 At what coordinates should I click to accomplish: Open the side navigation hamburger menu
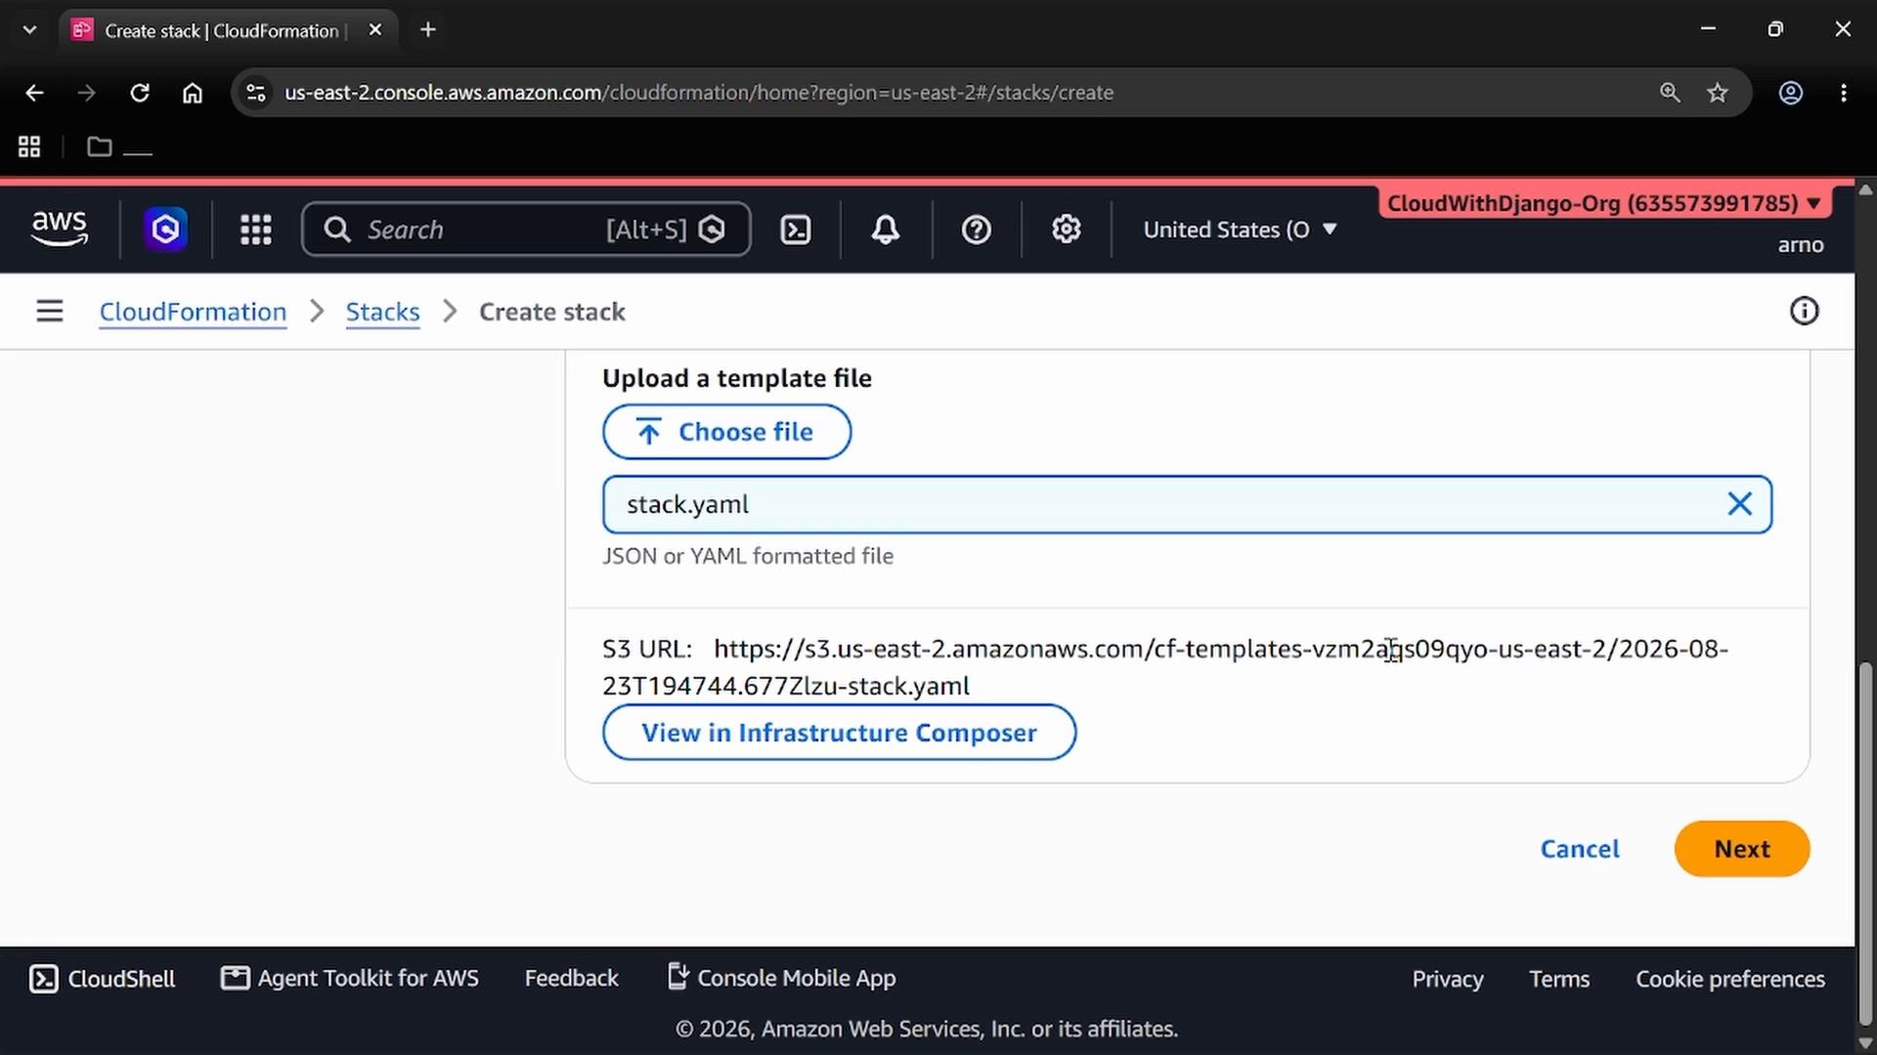pos(50,312)
